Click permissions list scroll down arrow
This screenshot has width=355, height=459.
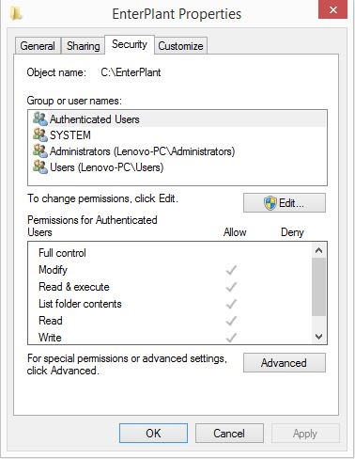coord(319,337)
